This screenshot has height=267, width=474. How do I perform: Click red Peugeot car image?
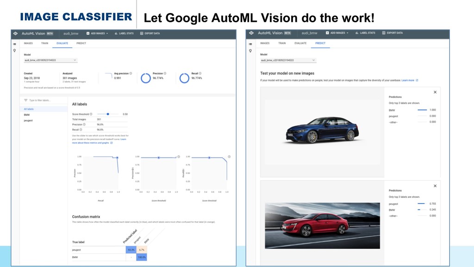coord(322,226)
